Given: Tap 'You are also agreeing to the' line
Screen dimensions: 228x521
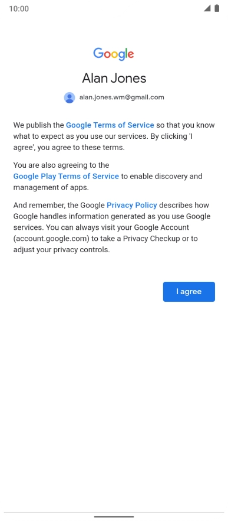Looking at the screenshot, I should (61, 165).
